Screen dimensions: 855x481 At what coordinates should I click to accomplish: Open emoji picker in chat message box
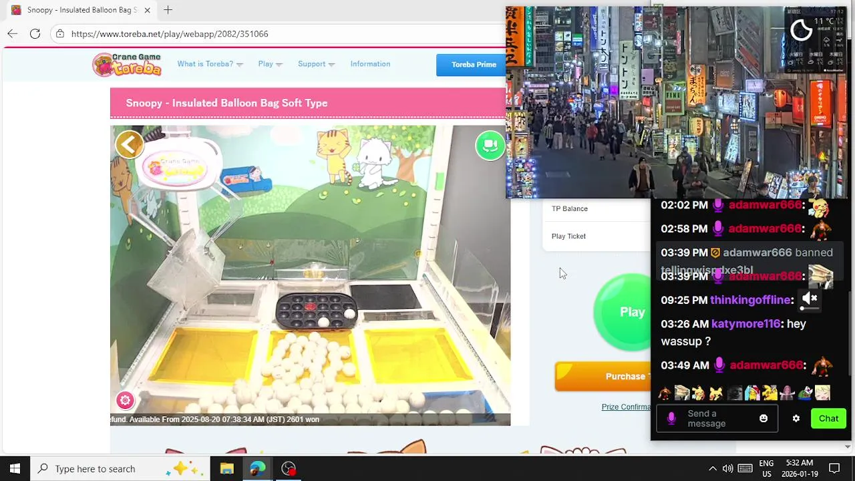point(763,418)
